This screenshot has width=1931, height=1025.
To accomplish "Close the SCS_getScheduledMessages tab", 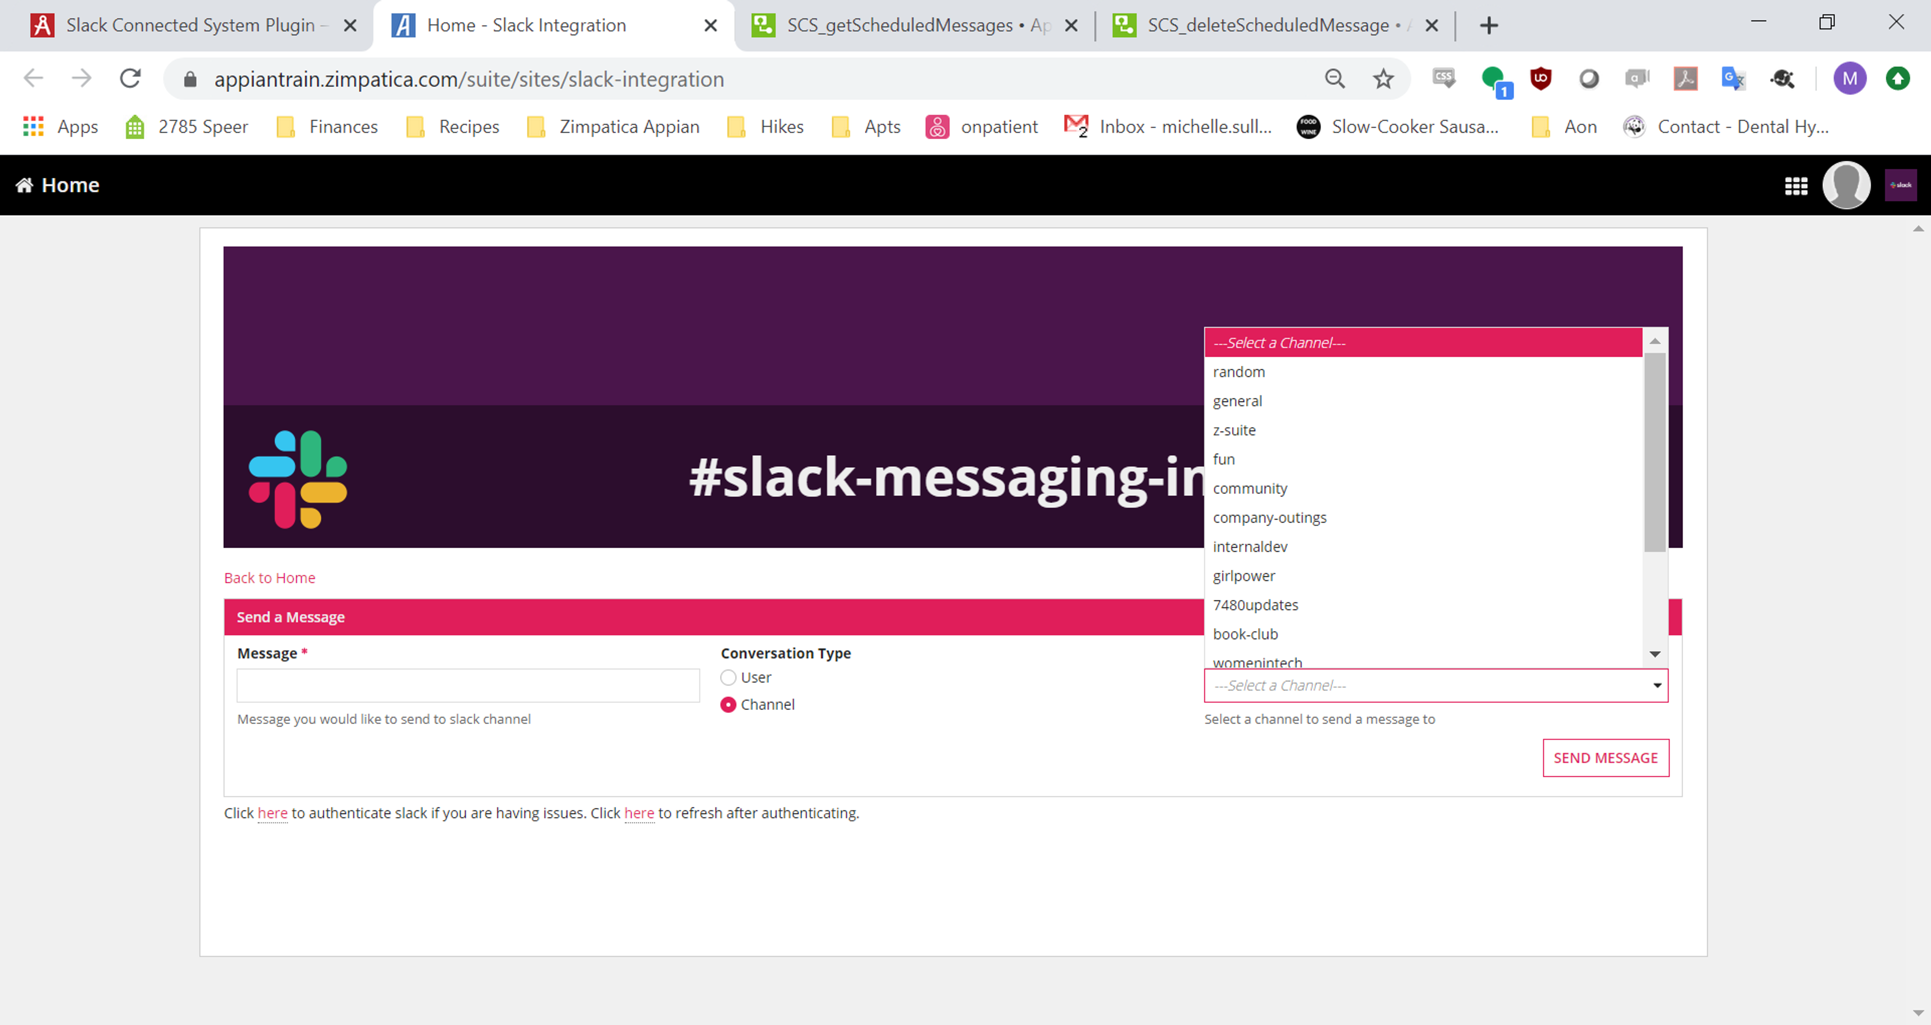I will 1071,26.
